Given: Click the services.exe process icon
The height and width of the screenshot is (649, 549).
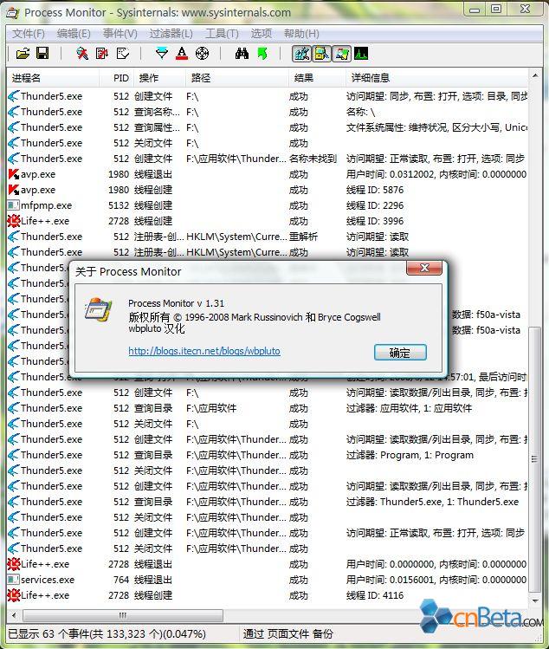Looking at the screenshot, I should pos(14,580).
